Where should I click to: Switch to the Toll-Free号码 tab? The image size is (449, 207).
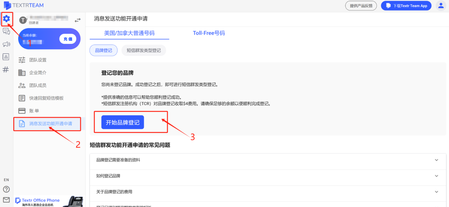(x=209, y=33)
